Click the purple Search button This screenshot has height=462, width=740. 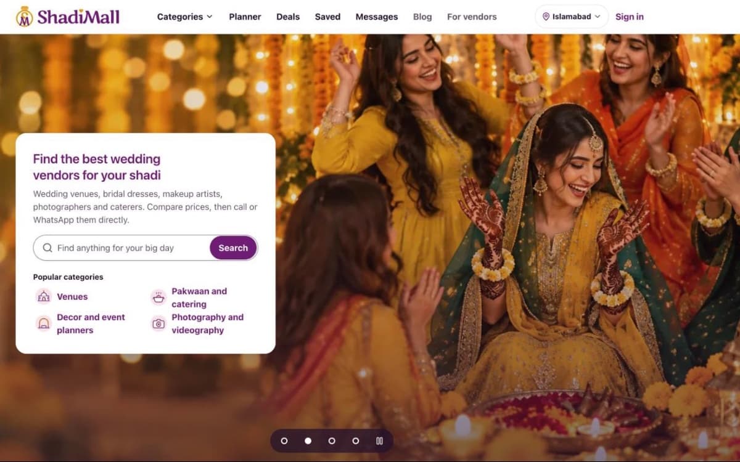pos(233,248)
